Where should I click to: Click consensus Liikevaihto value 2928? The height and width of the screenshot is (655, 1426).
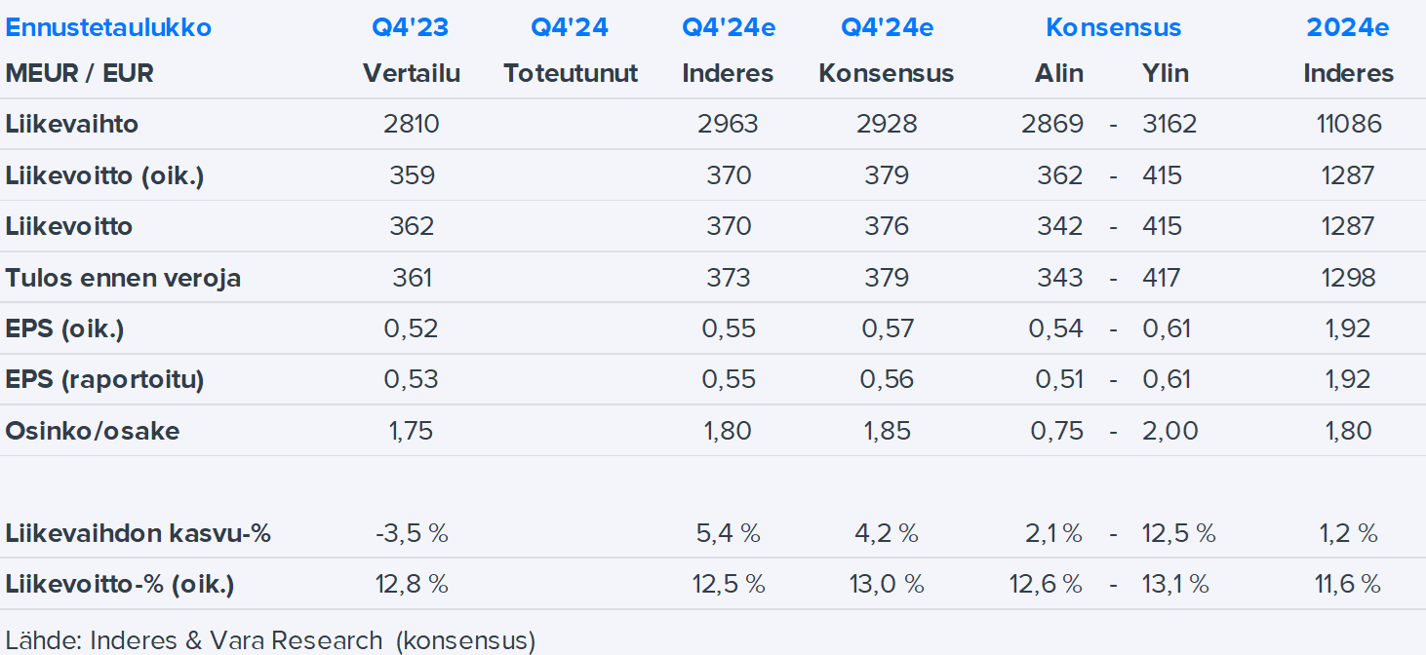coord(887,124)
